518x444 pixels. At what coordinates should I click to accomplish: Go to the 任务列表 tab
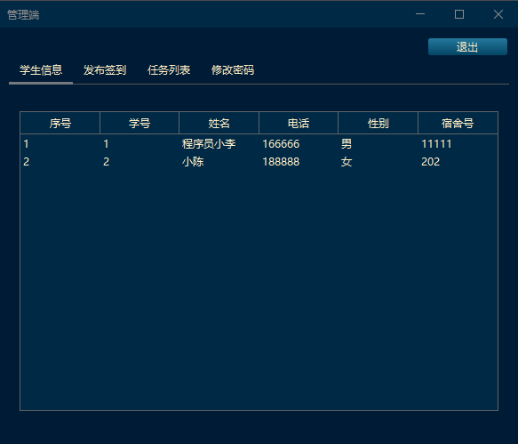tap(169, 70)
